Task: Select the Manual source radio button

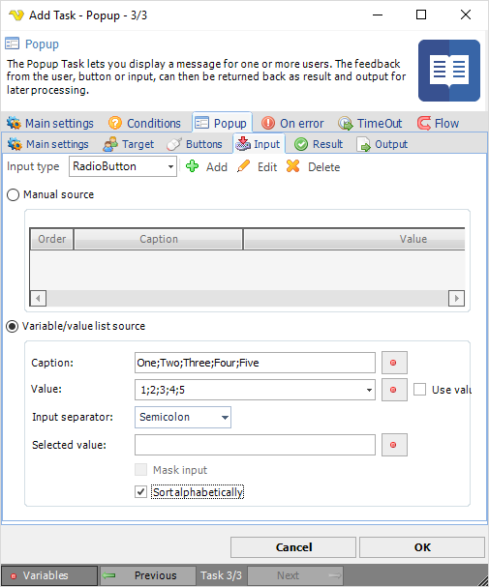Action: click(14, 195)
